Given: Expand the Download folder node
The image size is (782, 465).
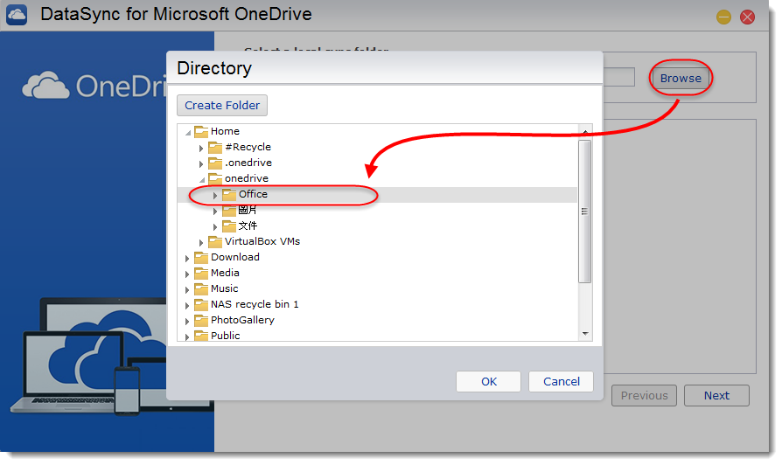Looking at the screenshot, I should point(187,258).
